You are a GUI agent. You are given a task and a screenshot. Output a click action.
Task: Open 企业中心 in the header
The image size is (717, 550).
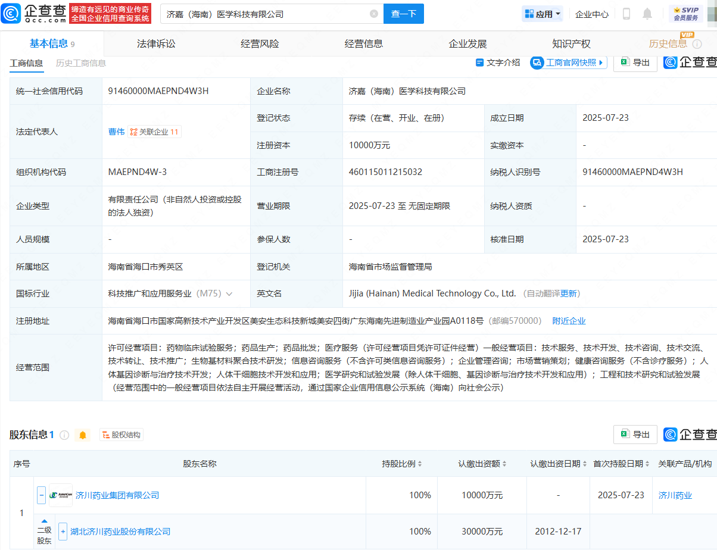[x=592, y=14]
